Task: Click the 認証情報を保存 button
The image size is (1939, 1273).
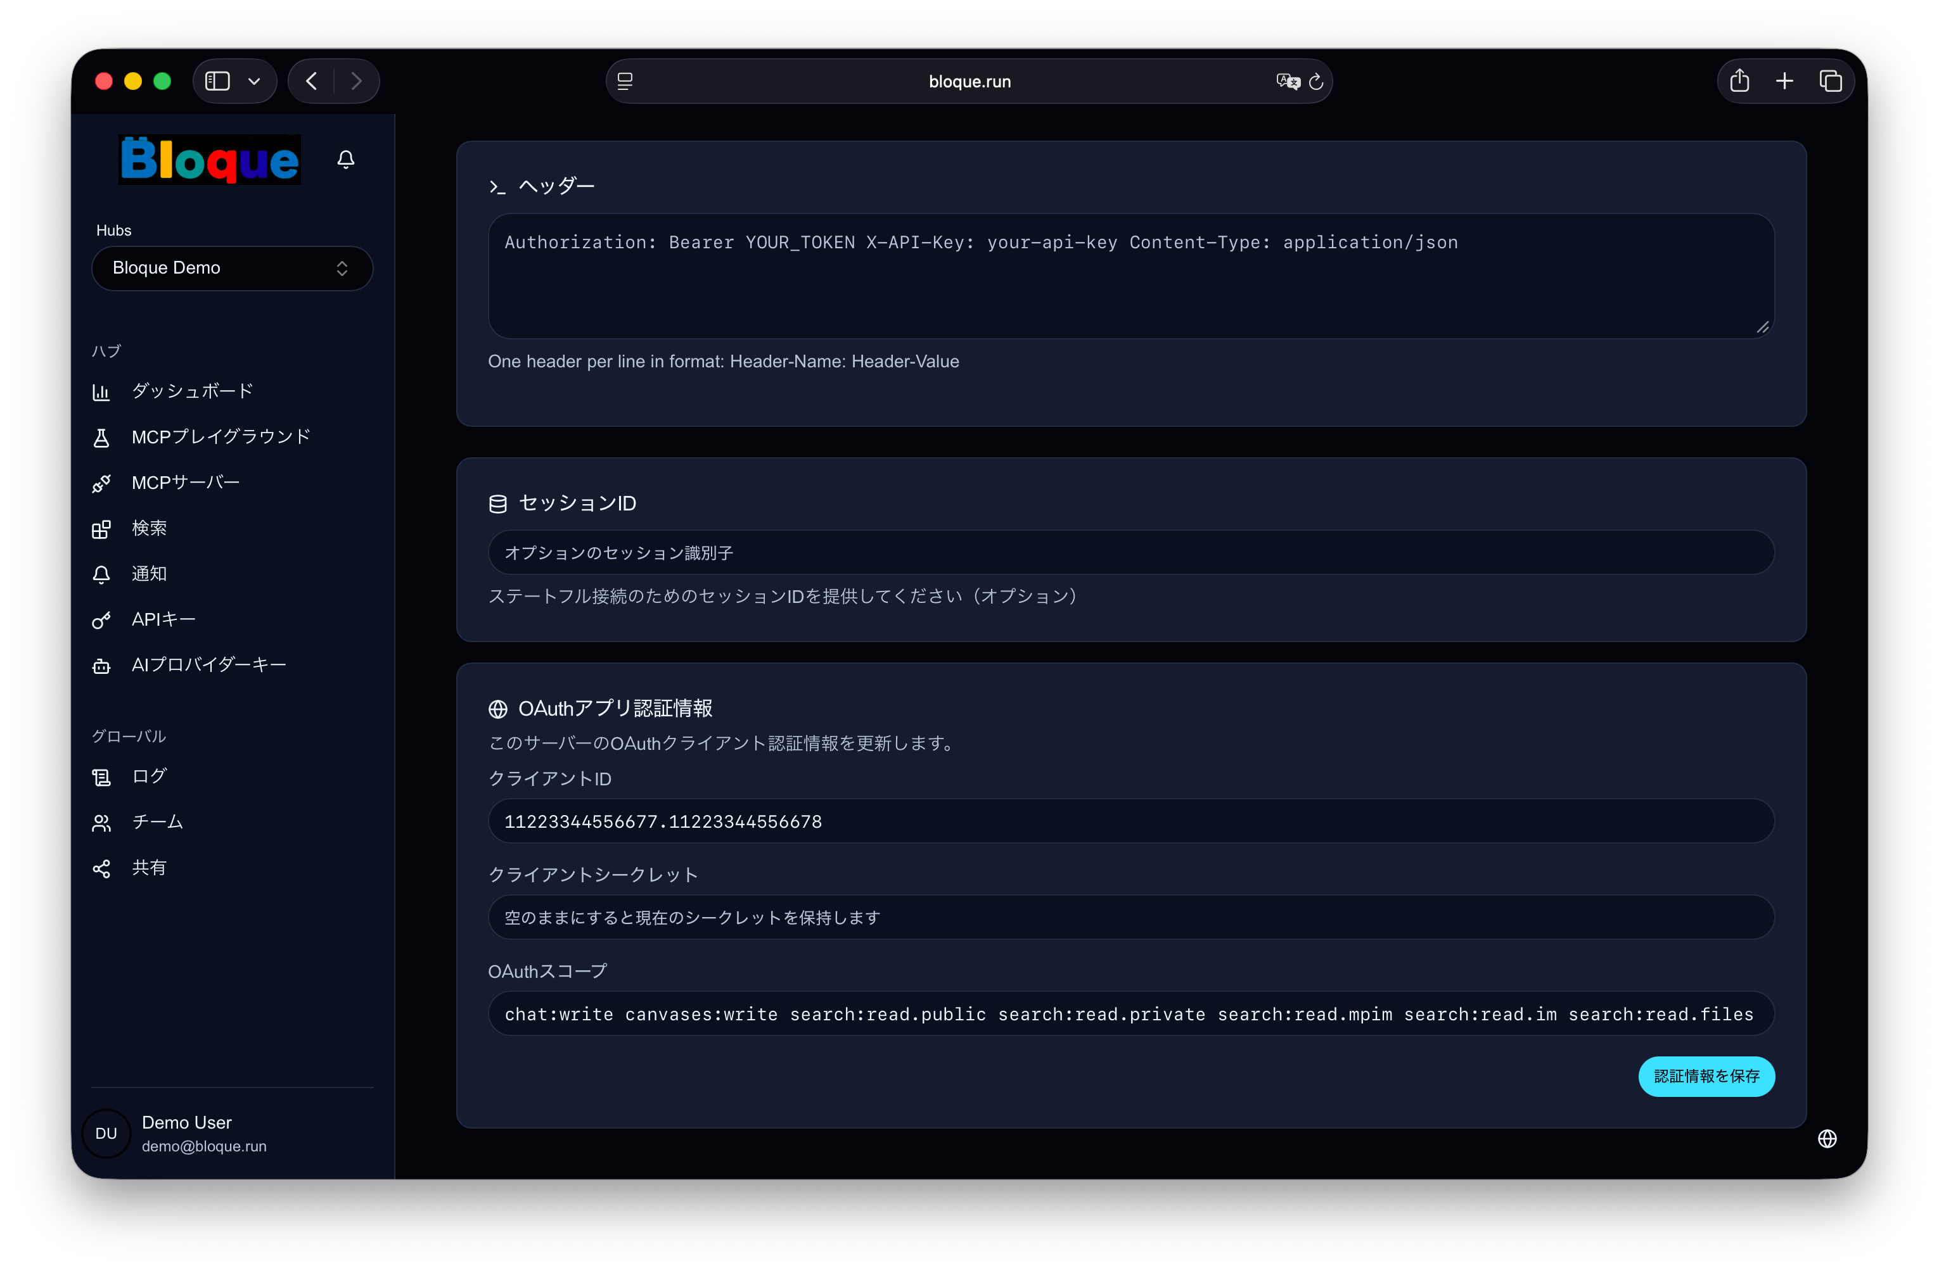Action: pyautogui.click(x=1706, y=1076)
